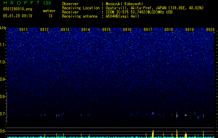Click the antenna value A504HB(yagi 4el)
The image size is (218, 138).
tap(122, 16)
